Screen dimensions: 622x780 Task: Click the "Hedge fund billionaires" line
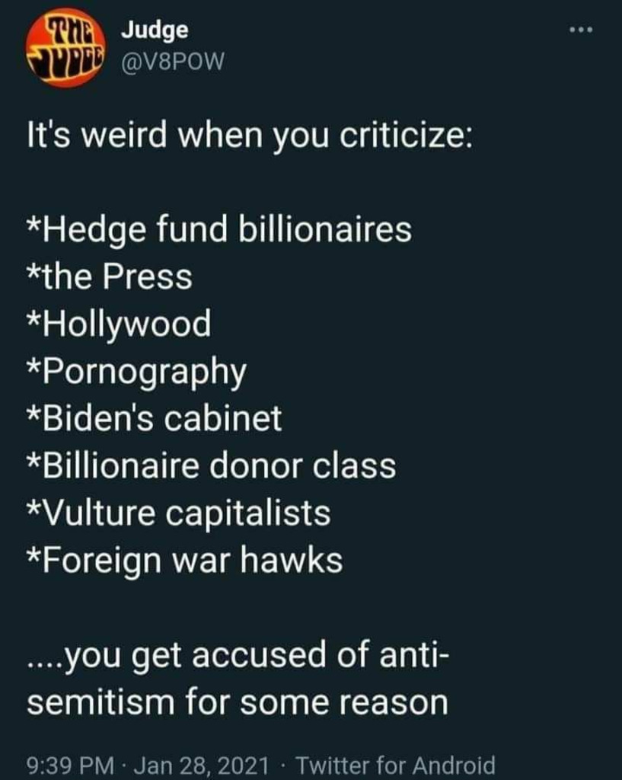[x=219, y=229]
